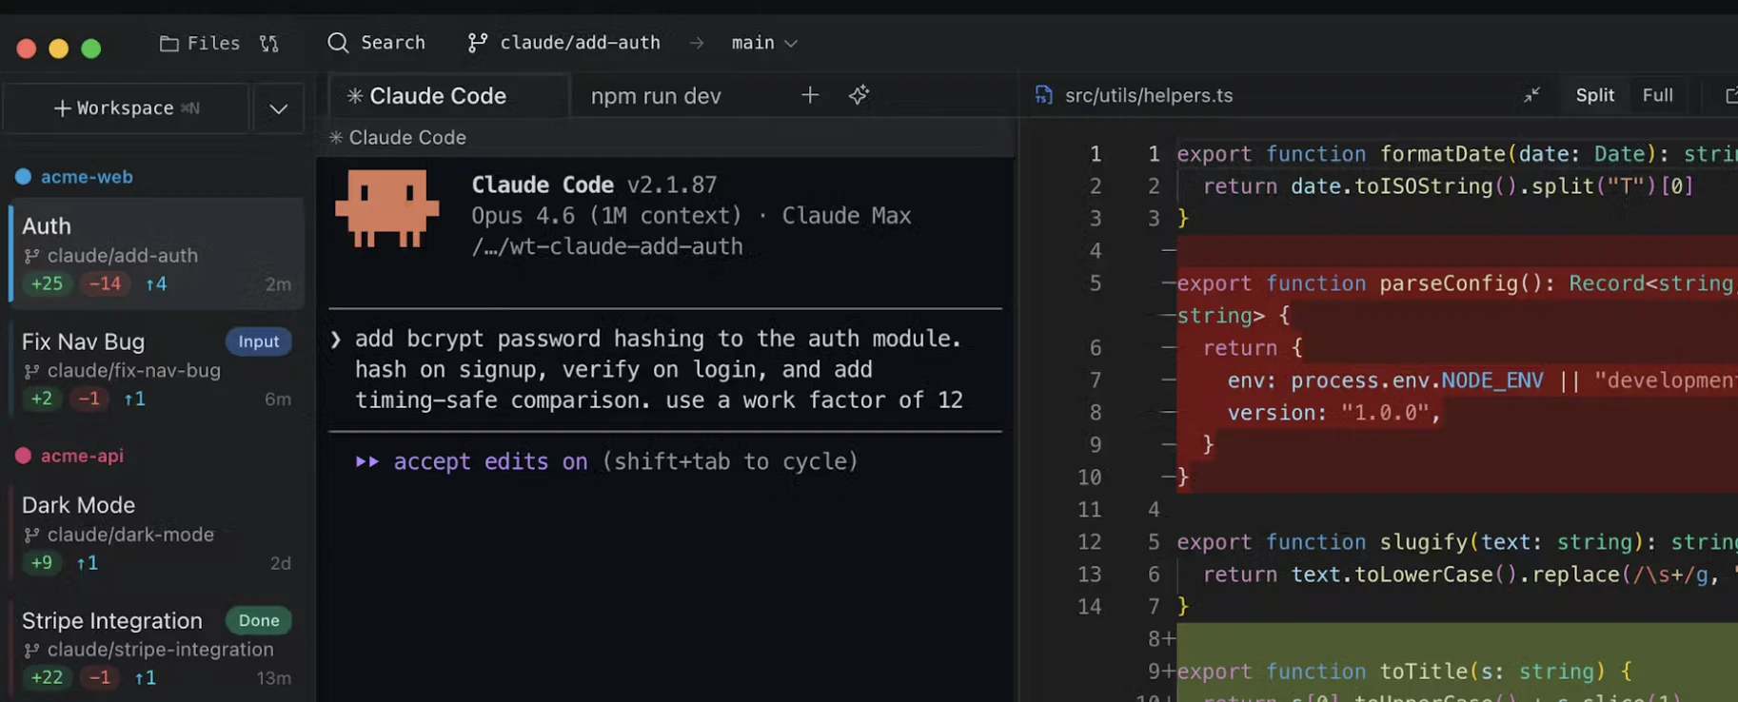
Task: Click the sparkle icon next to plus
Action: (859, 95)
